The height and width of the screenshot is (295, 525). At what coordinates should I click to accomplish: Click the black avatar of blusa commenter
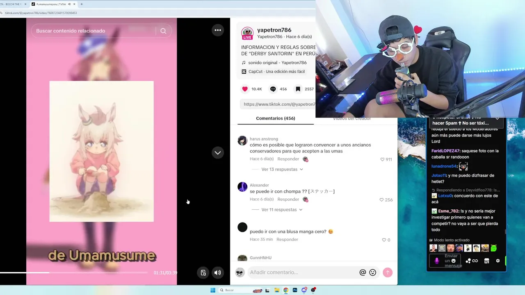[x=242, y=227]
